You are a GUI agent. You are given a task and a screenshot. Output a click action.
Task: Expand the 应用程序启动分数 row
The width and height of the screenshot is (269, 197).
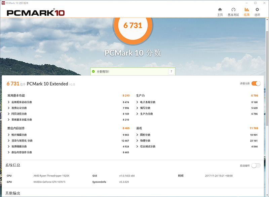(x=9, y=102)
